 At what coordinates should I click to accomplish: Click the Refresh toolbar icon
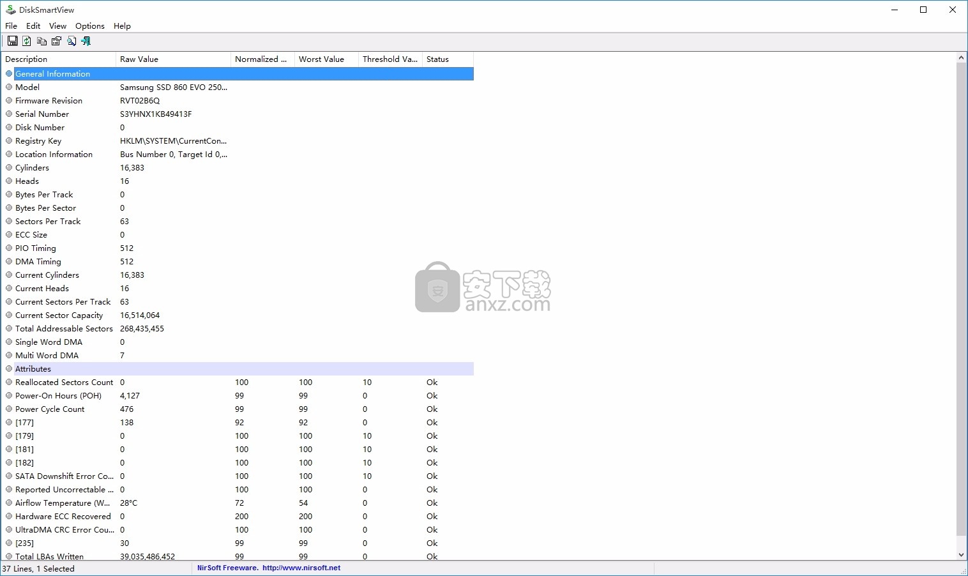pos(27,41)
